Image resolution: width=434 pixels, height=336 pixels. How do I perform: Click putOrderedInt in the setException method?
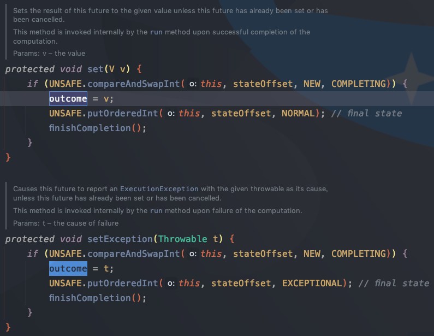click(x=123, y=283)
